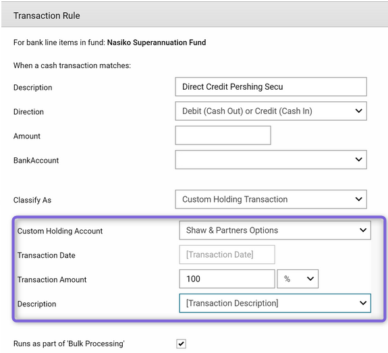This screenshot has height=353, width=388.
Task: Click the Transaction Date input field
Action: click(227, 254)
